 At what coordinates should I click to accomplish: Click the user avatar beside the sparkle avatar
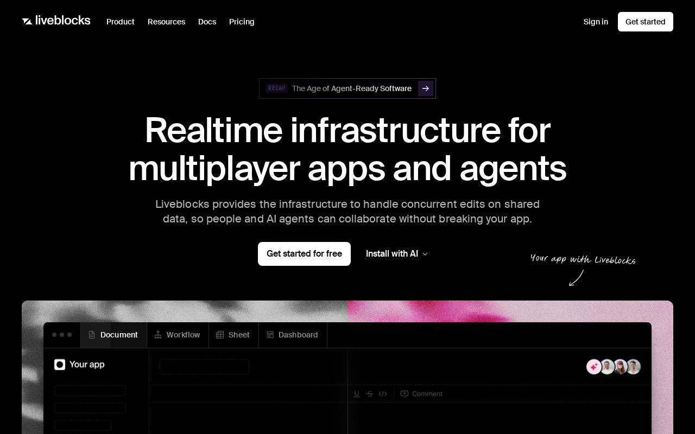click(607, 367)
